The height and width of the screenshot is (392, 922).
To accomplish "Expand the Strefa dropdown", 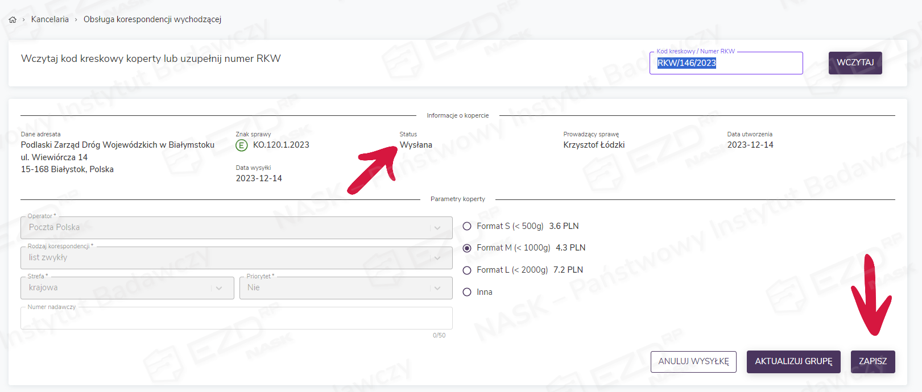I will (x=127, y=288).
